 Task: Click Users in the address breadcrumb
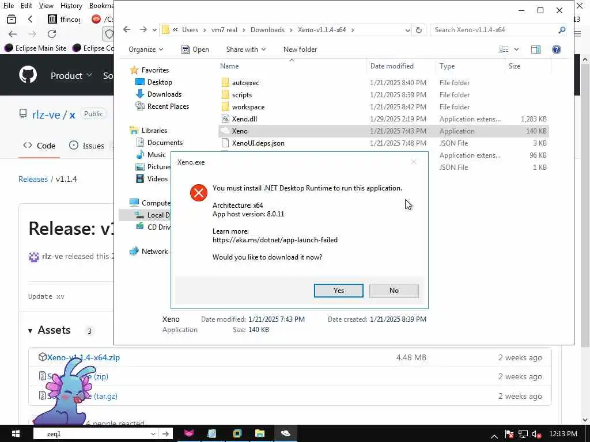click(190, 30)
